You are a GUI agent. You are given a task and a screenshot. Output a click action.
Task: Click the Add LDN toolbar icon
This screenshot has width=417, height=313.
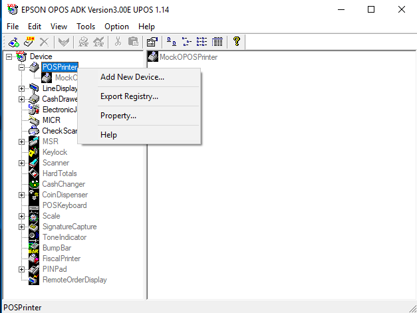pyautogui.click(x=29, y=42)
